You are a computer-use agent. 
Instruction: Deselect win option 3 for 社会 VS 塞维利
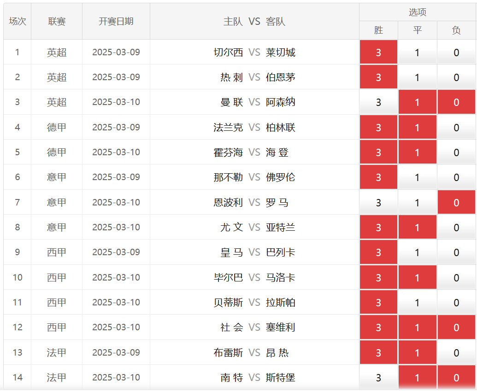tap(378, 327)
